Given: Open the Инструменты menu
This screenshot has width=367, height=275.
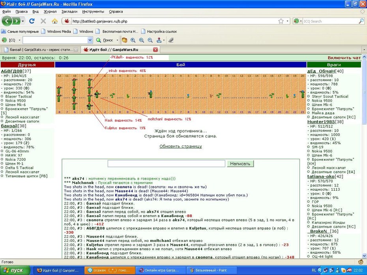Looking at the screenshot, I should click(93, 11).
